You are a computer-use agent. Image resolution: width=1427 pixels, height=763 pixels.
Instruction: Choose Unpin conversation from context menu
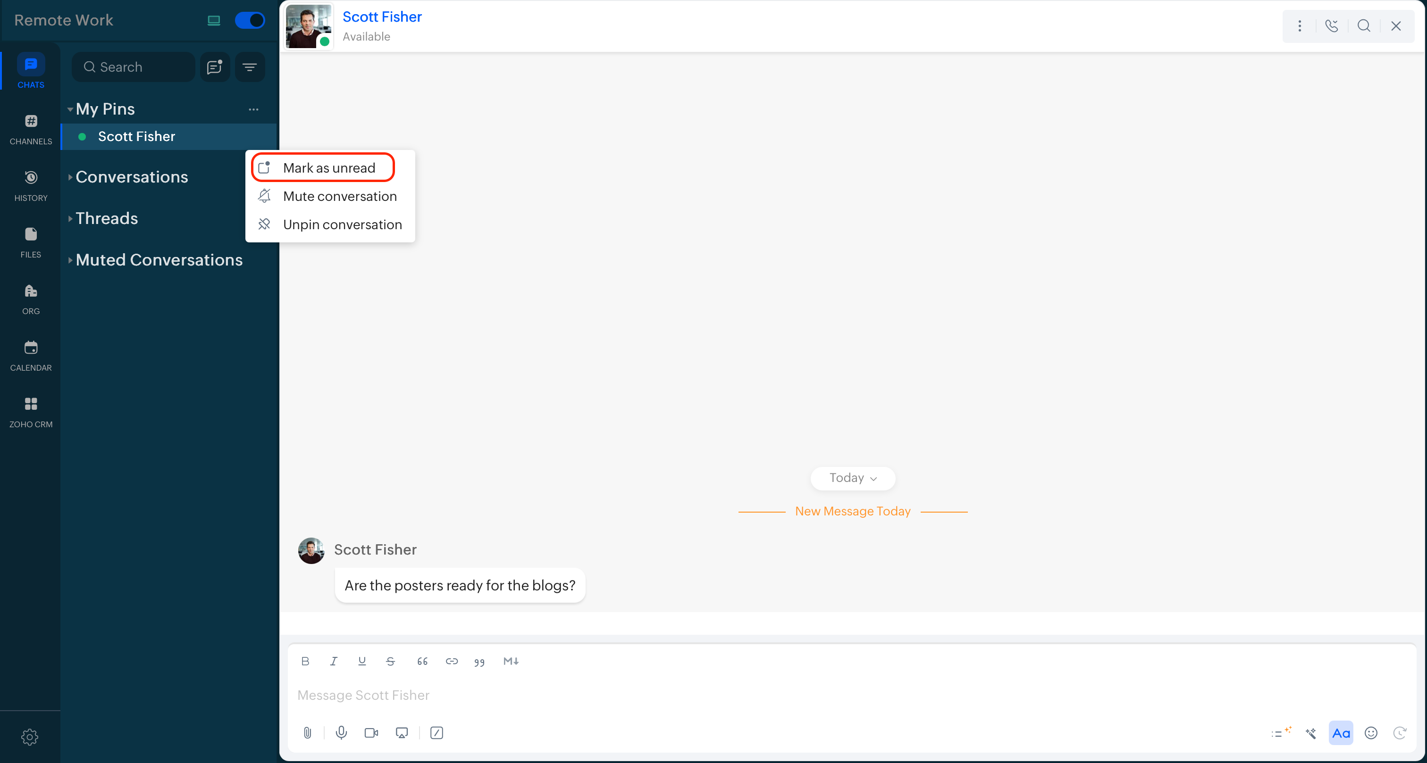pyautogui.click(x=342, y=224)
